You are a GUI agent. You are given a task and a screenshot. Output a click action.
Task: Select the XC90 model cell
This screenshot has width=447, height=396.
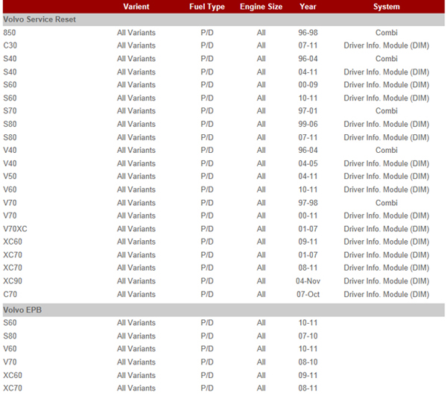pyautogui.click(x=13, y=281)
